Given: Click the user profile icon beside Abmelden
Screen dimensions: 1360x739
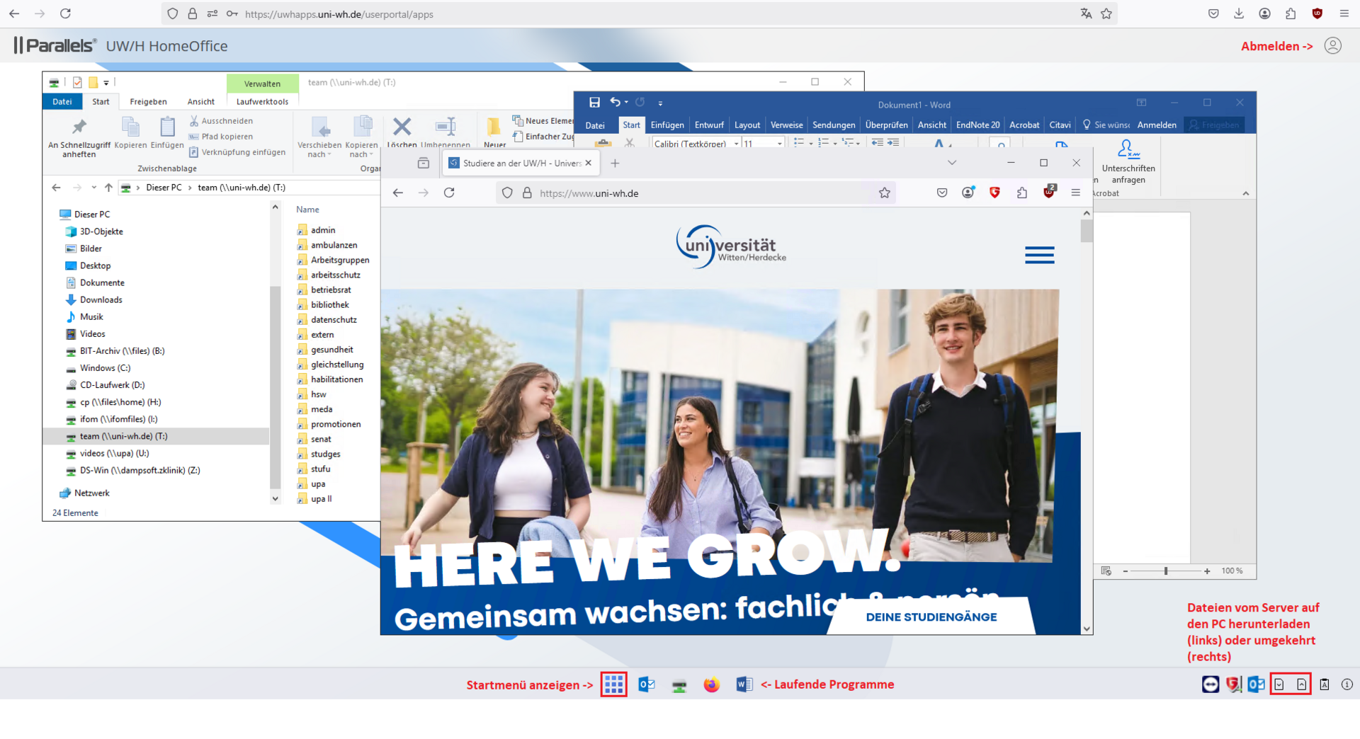Looking at the screenshot, I should tap(1333, 46).
